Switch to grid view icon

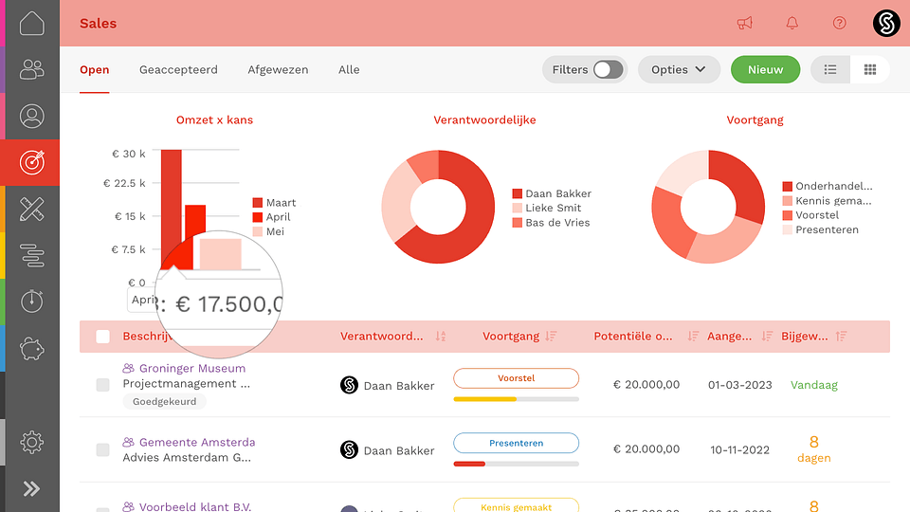point(870,69)
